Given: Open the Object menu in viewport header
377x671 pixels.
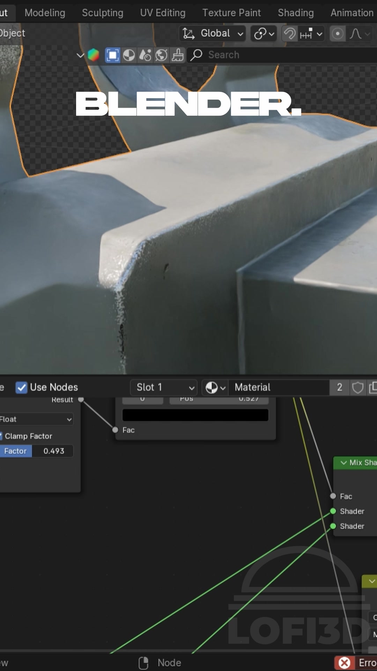Looking at the screenshot, I should (x=12, y=33).
